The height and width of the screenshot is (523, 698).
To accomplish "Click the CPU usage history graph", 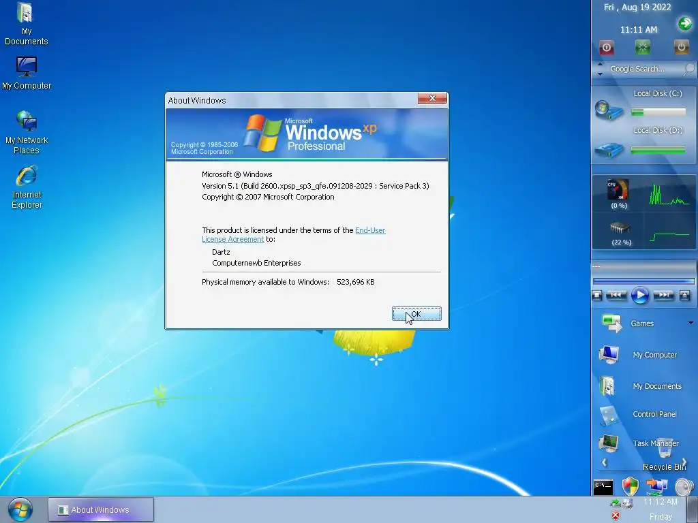I will (x=669, y=194).
